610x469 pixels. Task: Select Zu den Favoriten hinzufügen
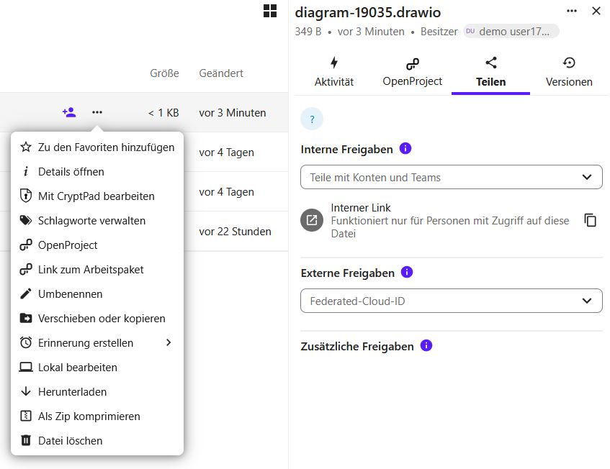click(x=97, y=147)
